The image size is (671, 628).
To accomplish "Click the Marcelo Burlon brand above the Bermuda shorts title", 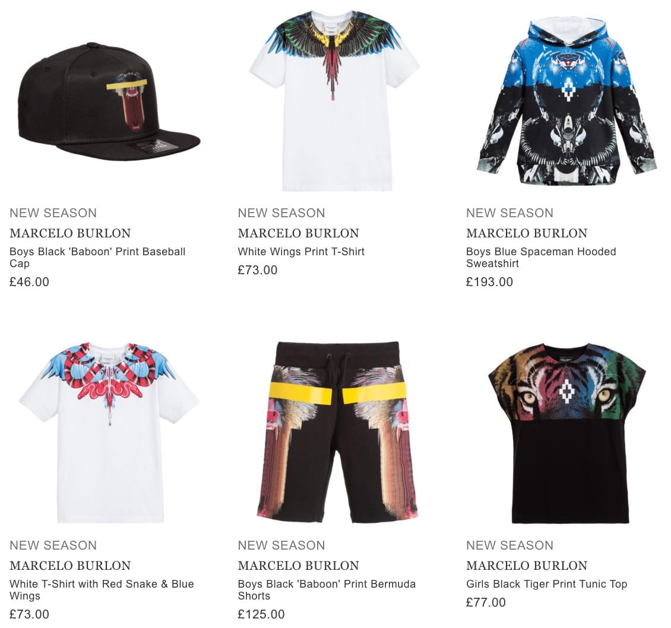I will 298,566.
